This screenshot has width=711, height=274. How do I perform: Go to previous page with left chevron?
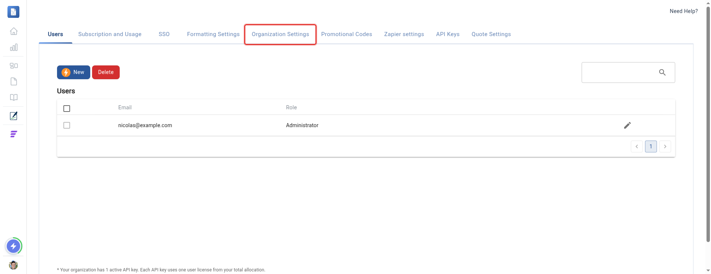pos(637,146)
